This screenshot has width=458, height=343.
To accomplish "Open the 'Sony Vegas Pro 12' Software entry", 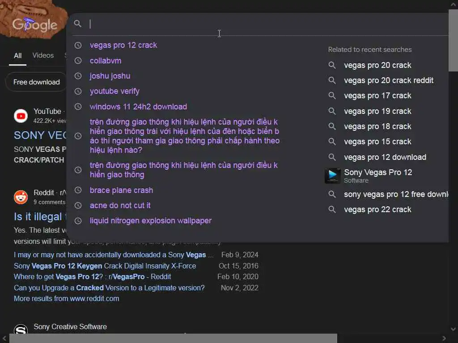I will tap(378, 176).
